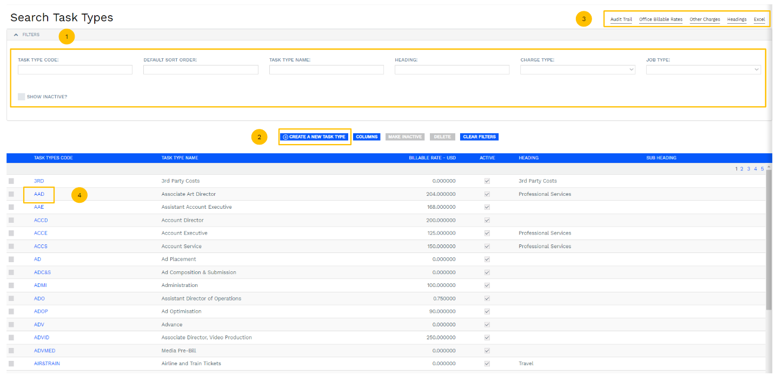Click into the Task Type Code field

pos(75,70)
